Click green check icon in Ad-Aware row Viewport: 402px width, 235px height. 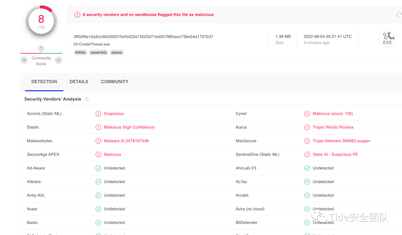click(x=98, y=168)
